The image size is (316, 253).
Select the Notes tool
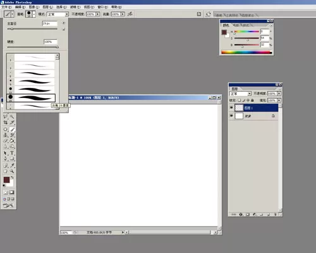click(x=6, y=166)
